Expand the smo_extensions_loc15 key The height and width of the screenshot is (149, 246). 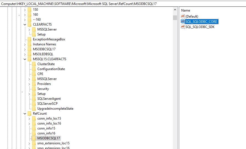click(x=29, y=144)
